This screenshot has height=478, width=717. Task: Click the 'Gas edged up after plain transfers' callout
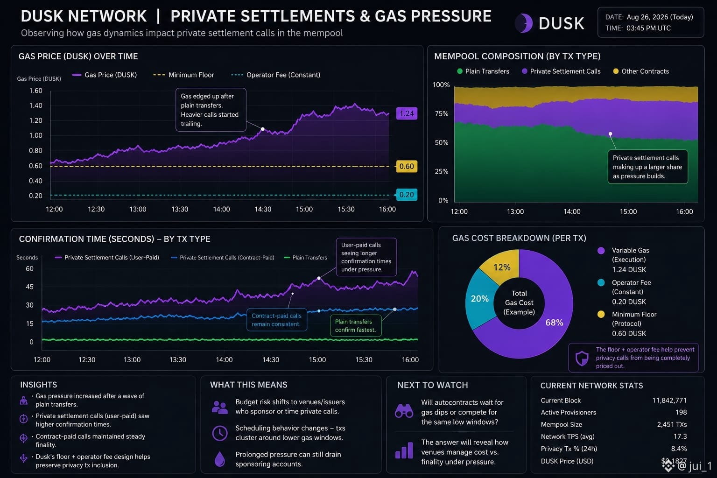211,110
